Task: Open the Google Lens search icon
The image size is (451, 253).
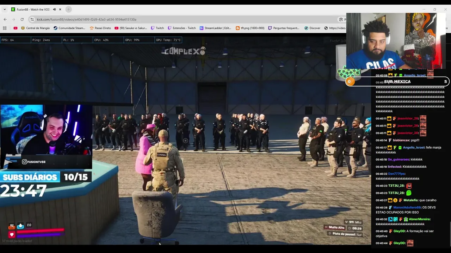Action: [x=341, y=19]
